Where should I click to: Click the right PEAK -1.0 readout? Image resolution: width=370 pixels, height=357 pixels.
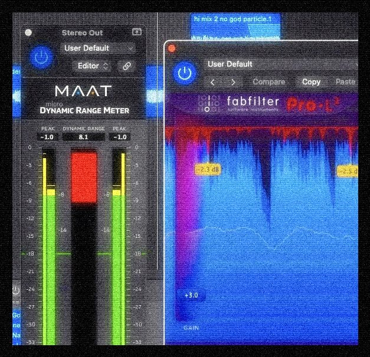tap(120, 137)
